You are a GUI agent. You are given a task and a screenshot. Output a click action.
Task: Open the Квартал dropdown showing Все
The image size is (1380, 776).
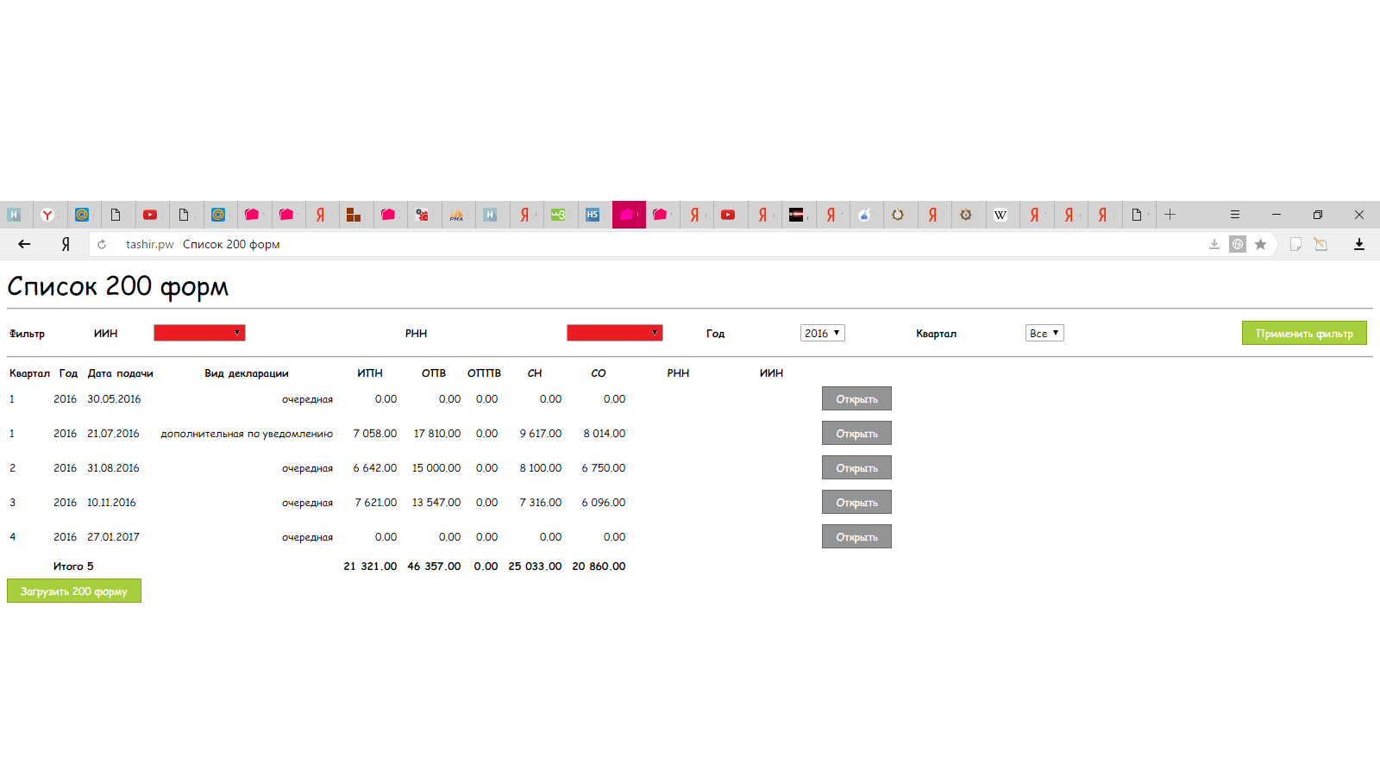click(x=1044, y=333)
